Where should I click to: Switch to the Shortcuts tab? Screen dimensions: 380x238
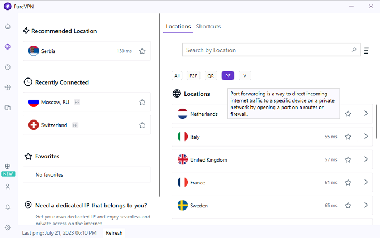click(x=208, y=27)
